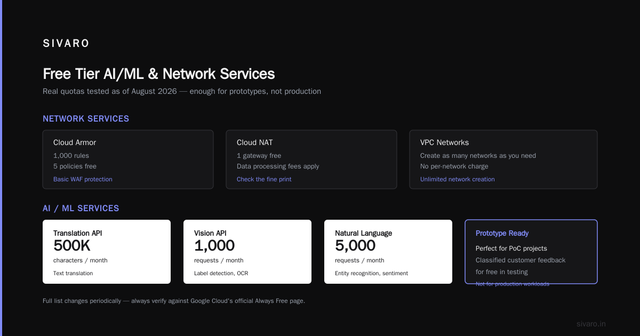Click 'Check the fine print' note
This screenshot has width=640, height=336.
pos(264,179)
